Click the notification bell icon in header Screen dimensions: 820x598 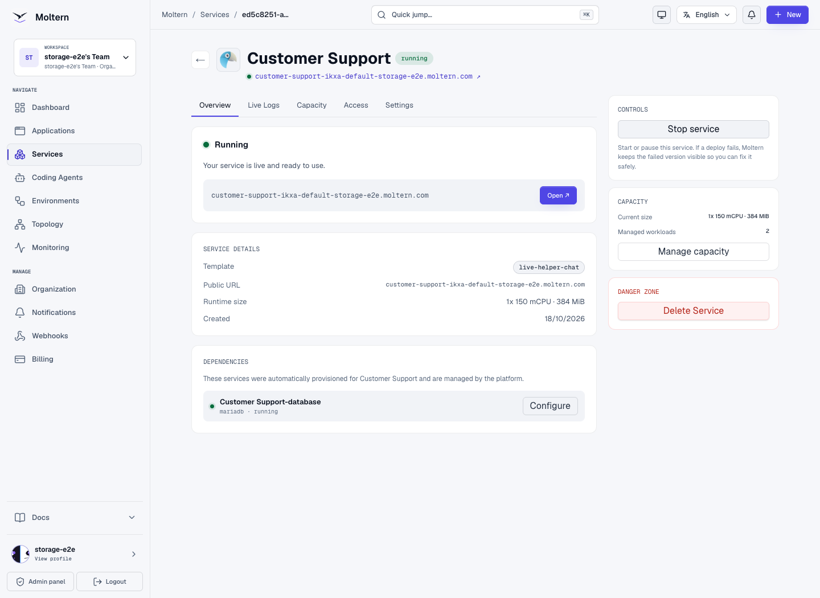(752, 15)
